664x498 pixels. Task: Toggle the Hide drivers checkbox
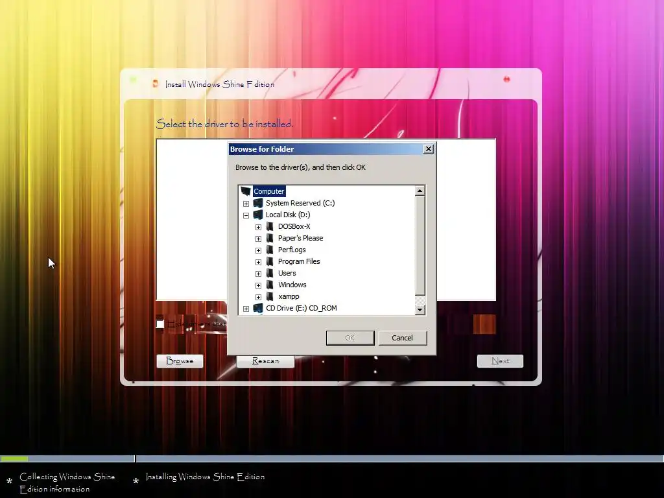160,324
